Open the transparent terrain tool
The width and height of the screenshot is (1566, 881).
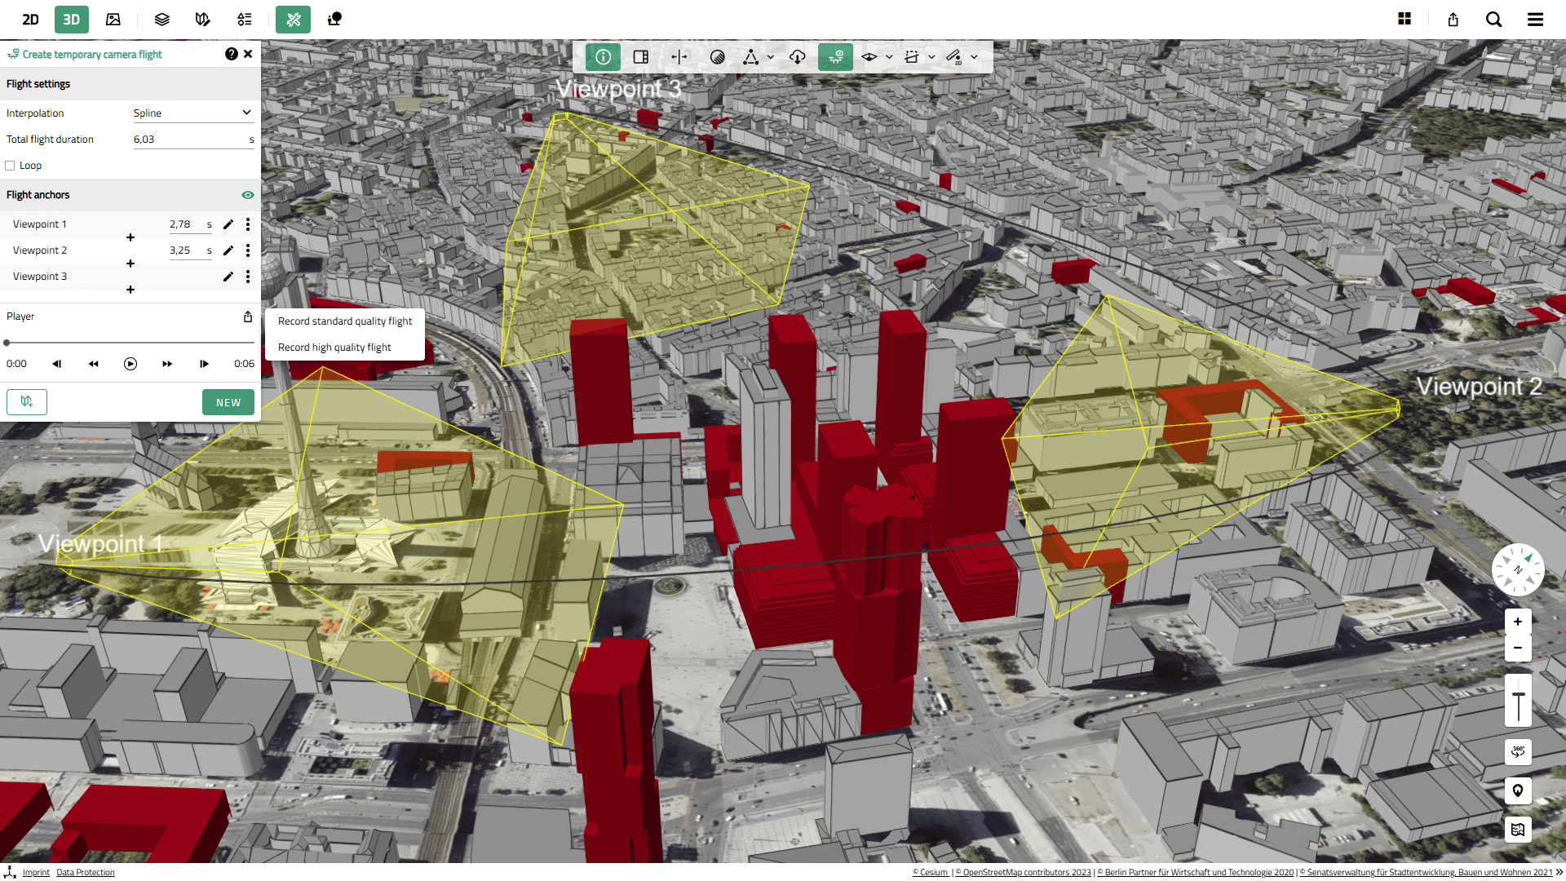pyautogui.click(x=718, y=57)
